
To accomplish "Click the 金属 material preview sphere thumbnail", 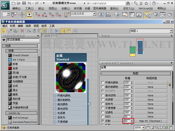I will [71, 78].
